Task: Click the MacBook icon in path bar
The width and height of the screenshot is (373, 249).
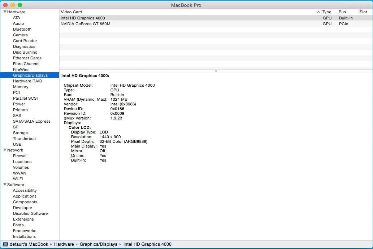Action: 5,244
